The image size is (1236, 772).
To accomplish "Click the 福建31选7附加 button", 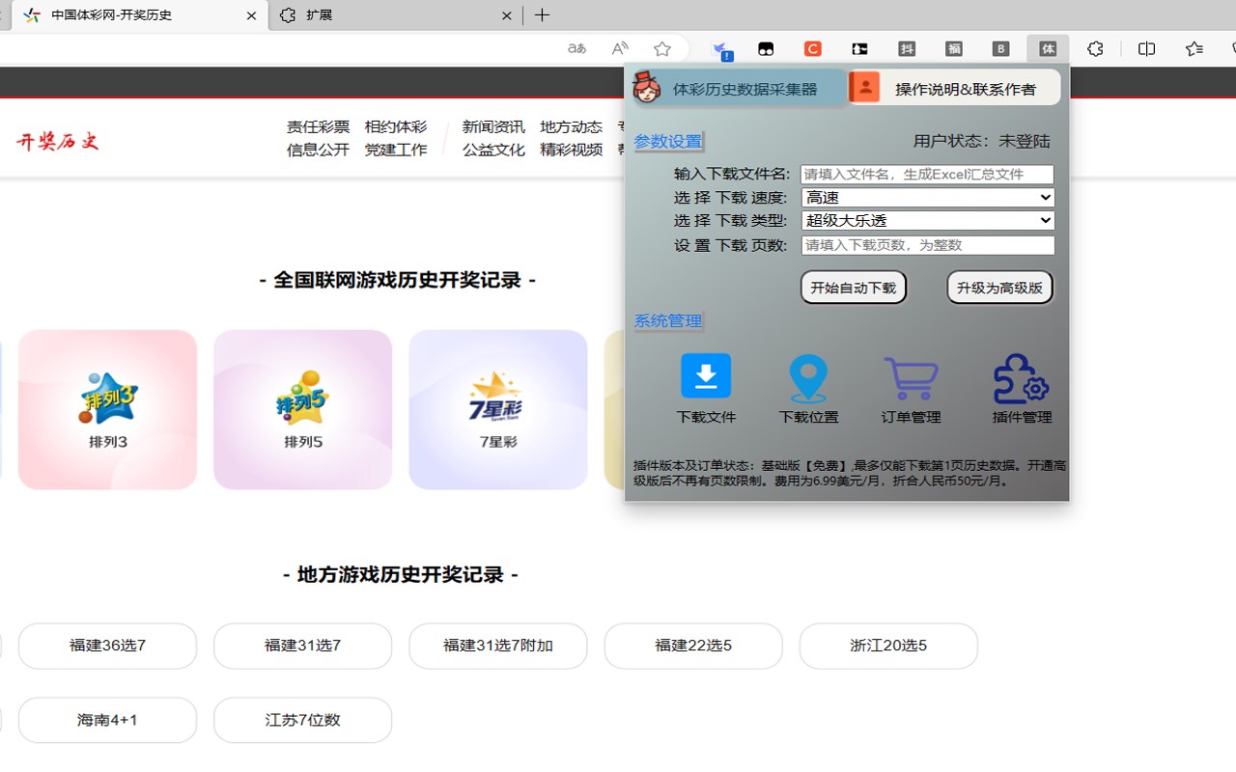I will (498, 646).
